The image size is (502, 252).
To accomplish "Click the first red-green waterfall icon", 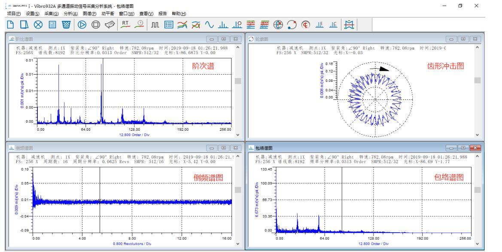I will point(251,24).
